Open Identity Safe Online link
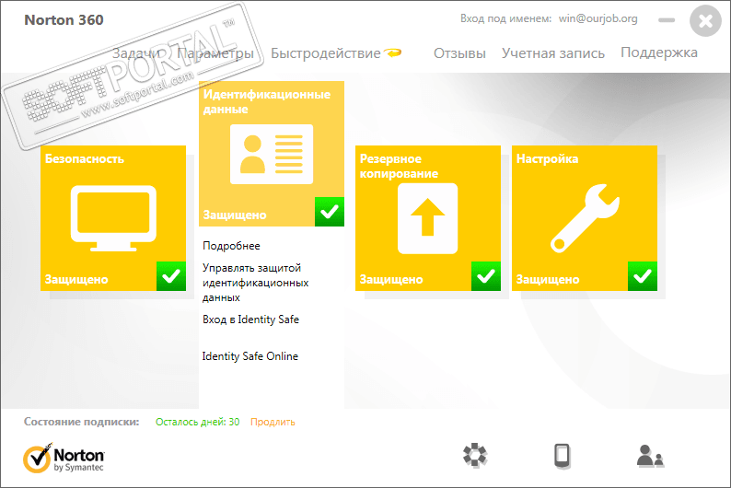Viewport: 731px width, 488px height. 249,356
